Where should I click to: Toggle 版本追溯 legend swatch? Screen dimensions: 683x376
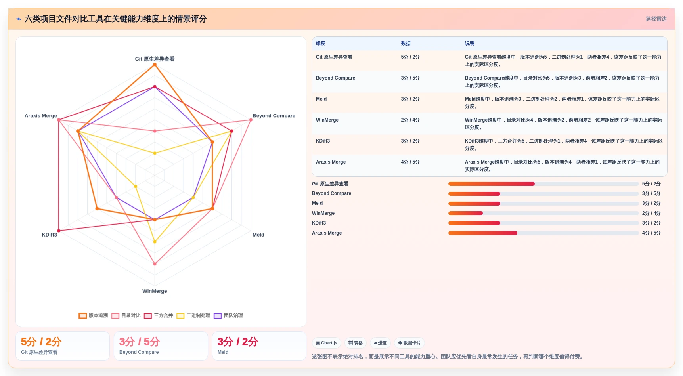(82, 316)
